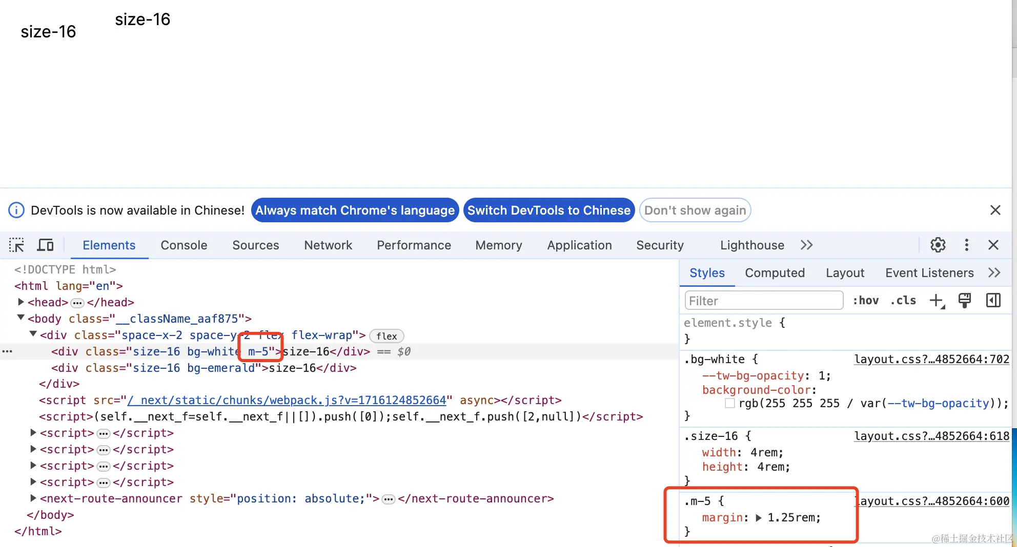Switch to the Computed subtab
Screen dimensions: 1017x547
click(775, 273)
